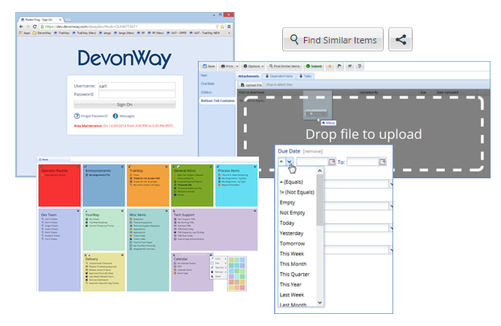Pick the bottom-right pink palette swatch
The width and height of the screenshot is (501, 326).
(243, 287)
